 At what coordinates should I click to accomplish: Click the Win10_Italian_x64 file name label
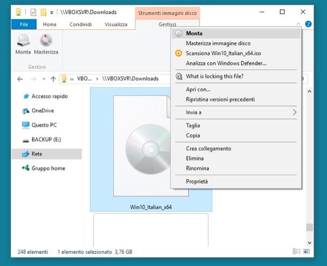(x=151, y=207)
